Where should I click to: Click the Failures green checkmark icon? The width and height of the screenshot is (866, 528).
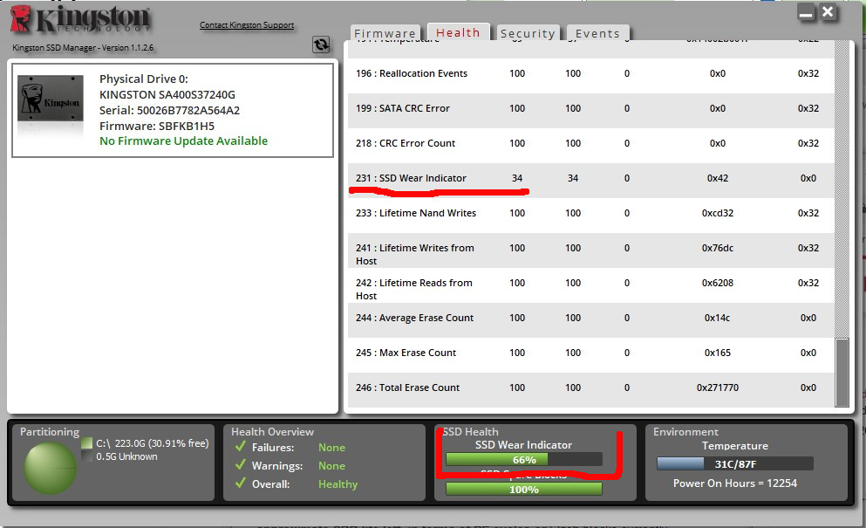coord(240,446)
